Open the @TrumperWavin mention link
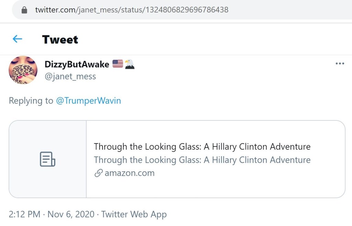This screenshot has width=352, height=226. (88, 101)
